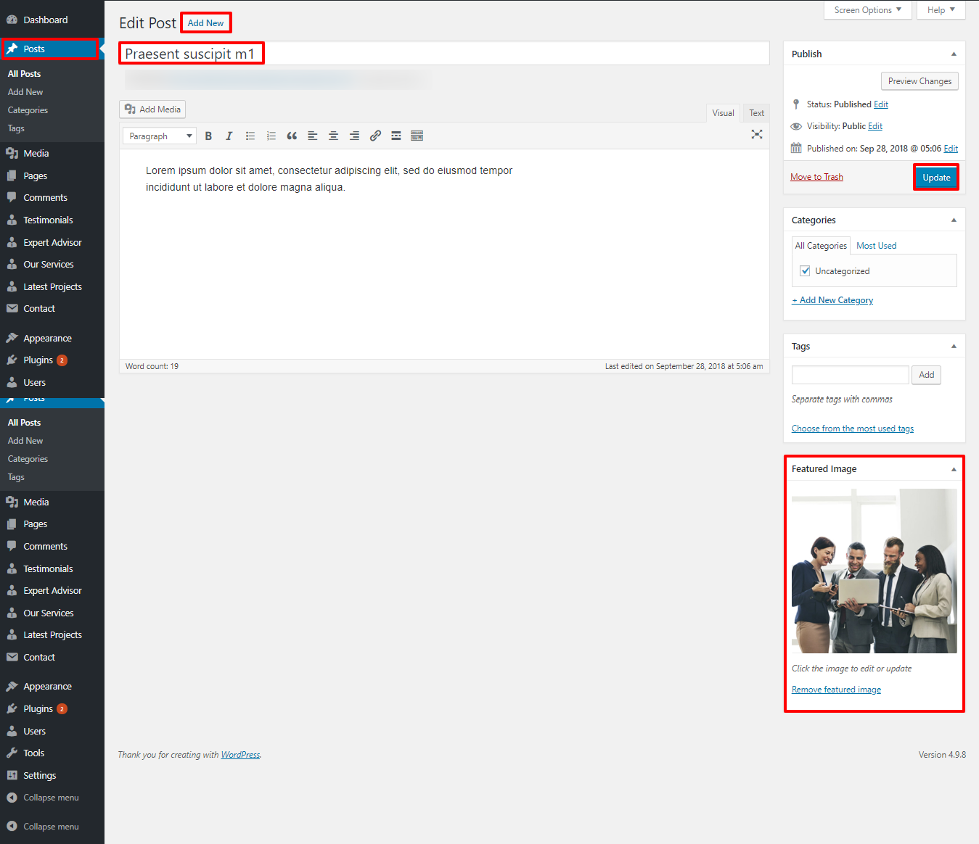Open the Paragraph format dropdown
This screenshot has width=979, height=844.
[160, 136]
